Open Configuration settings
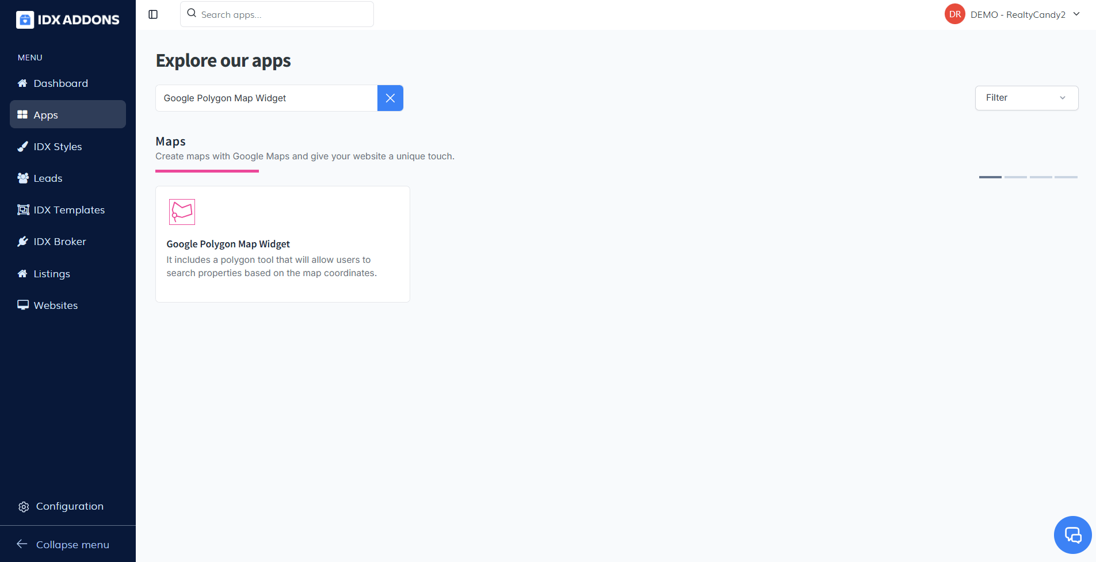 [x=69, y=506]
